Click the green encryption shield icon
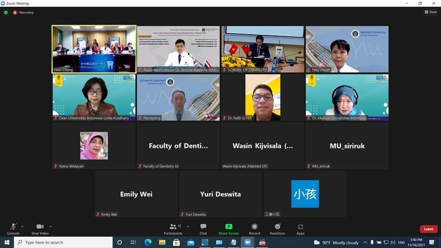441x248 pixels. (x=6, y=12)
